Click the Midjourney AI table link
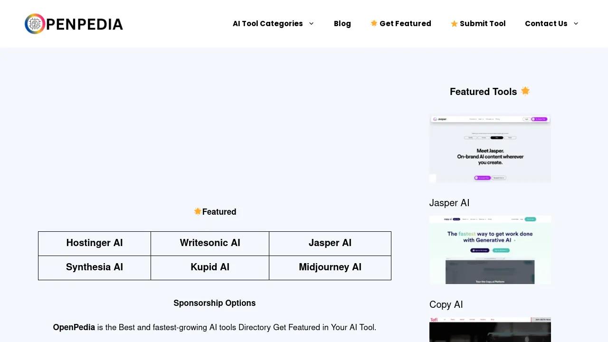This screenshot has height=342, width=608. [330, 267]
